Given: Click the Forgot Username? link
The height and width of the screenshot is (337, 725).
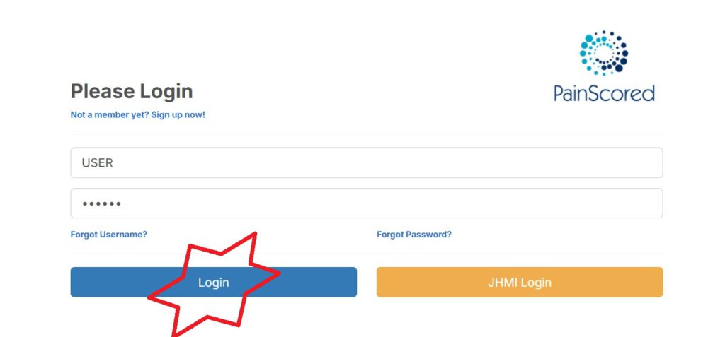Looking at the screenshot, I should [x=108, y=235].
